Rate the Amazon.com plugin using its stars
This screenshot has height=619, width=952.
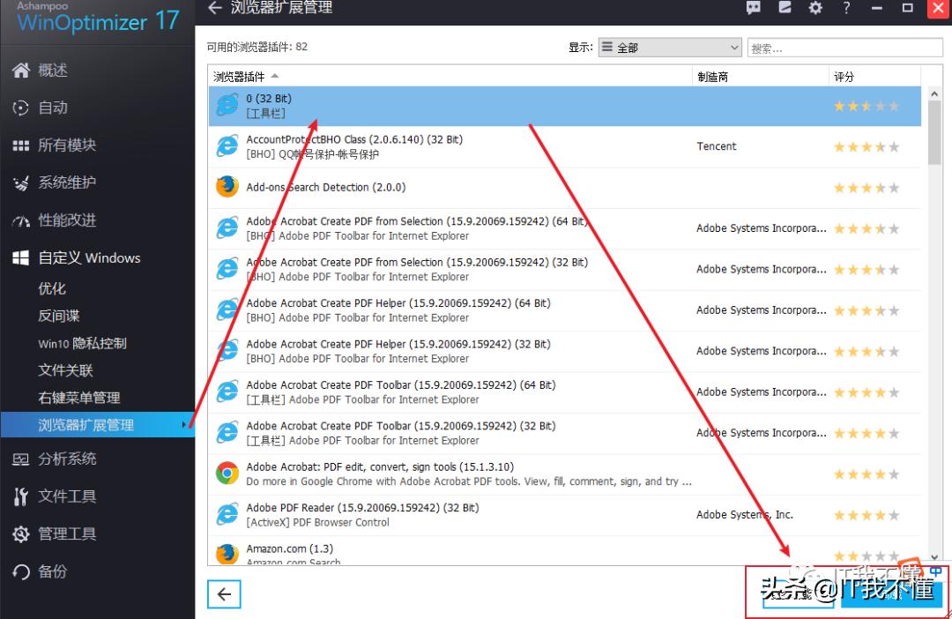pos(864,555)
